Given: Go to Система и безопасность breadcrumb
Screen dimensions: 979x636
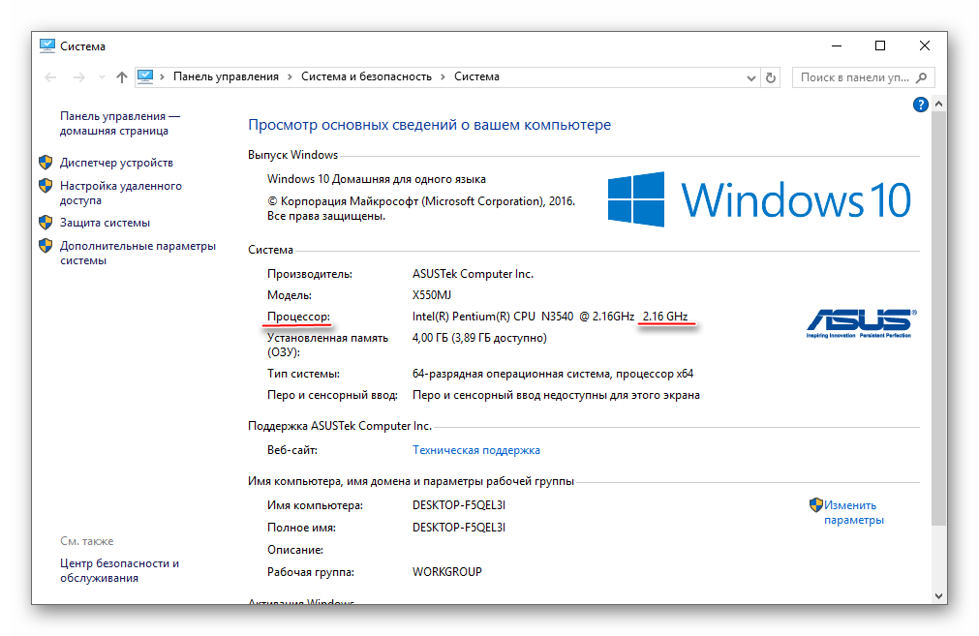Looking at the screenshot, I should [368, 76].
